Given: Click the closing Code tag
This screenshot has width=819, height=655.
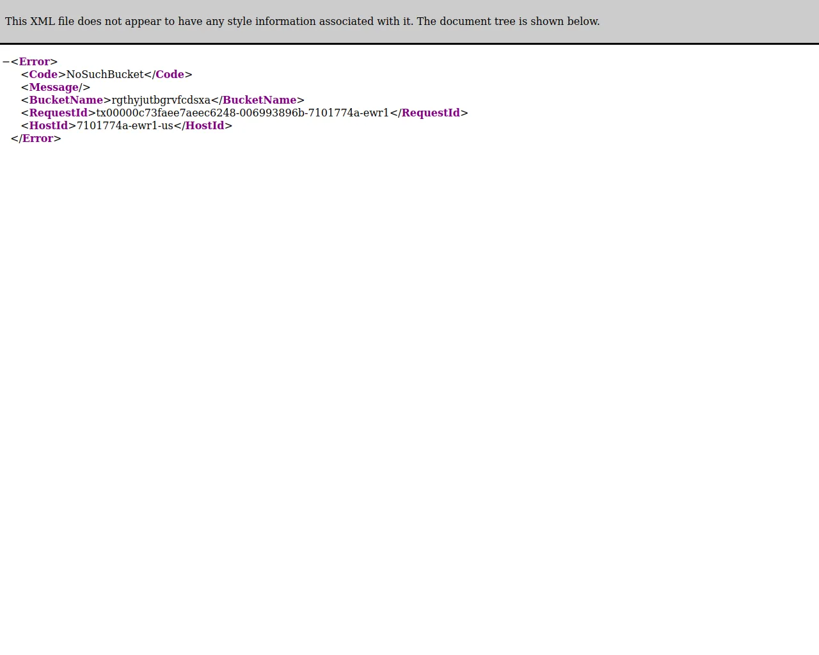Looking at the screenshot, I should pos(168,74).
